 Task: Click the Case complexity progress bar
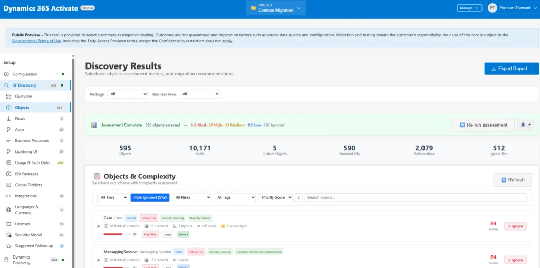tap(117, 234)
